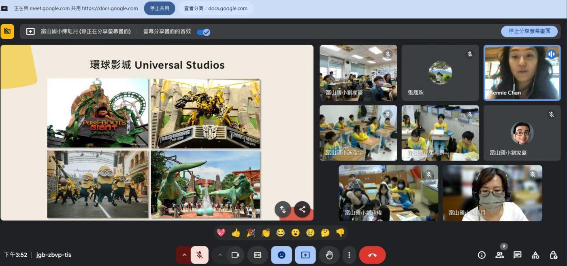Select the 張鳳珠 participant tile
The width and height of the screenshot is (567, 266).
pyautogui.click(x=440, y=73)
